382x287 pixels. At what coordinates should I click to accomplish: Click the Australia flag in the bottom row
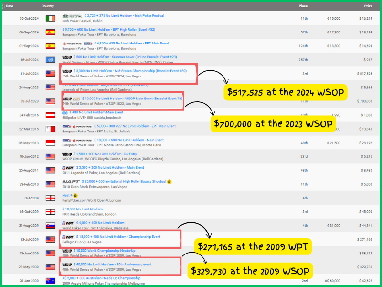pos(50,281)
